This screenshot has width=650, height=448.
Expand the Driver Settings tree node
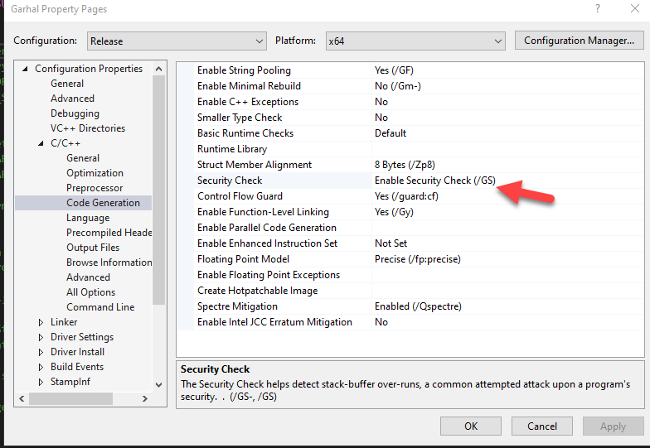coord(41,337)
